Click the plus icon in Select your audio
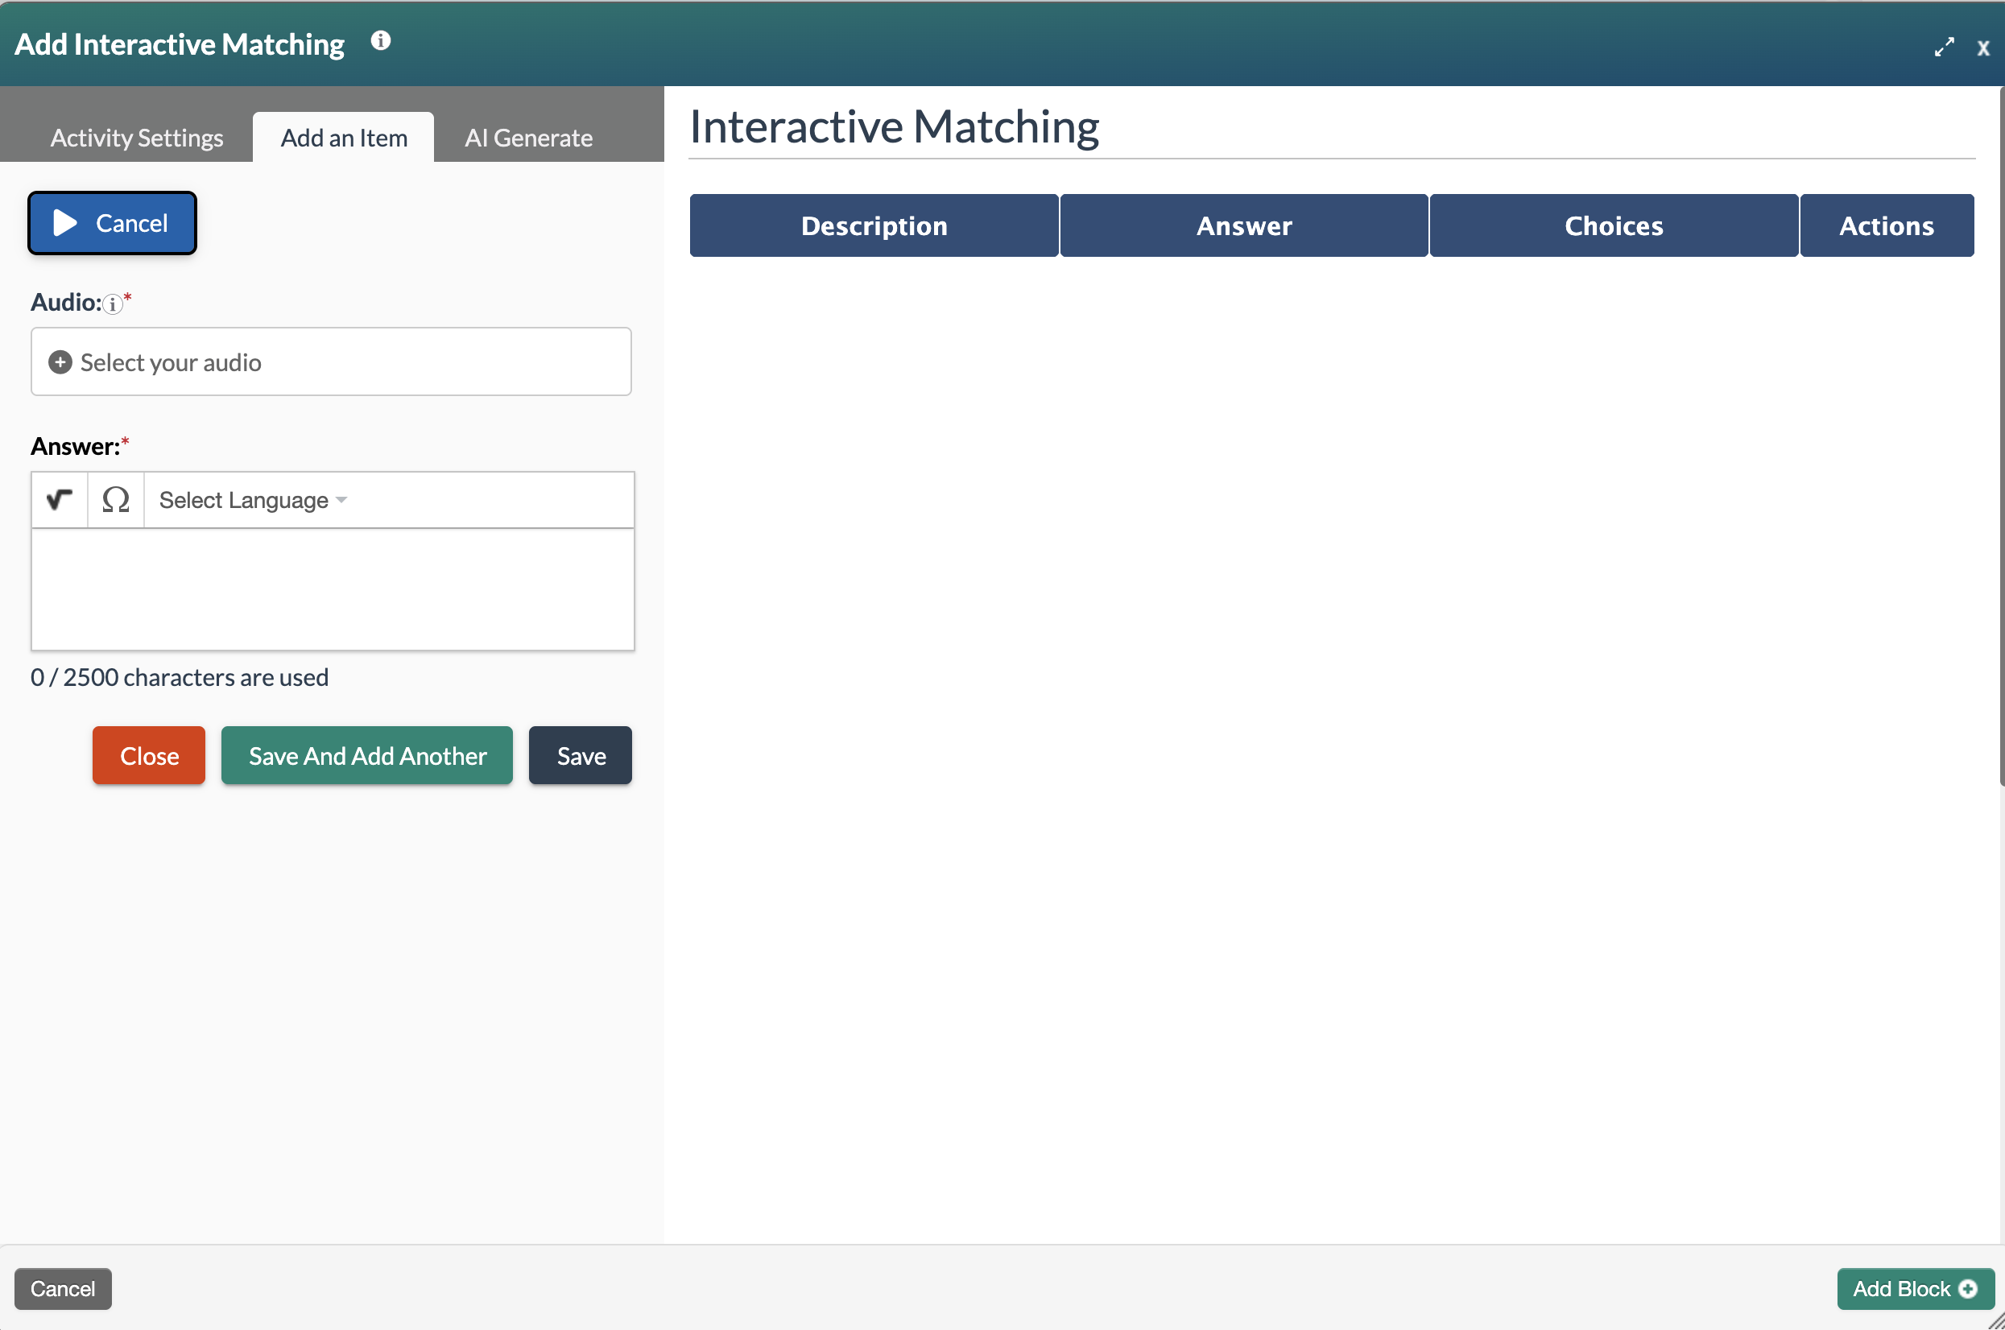This screenshot has height=1330, width=2005. (59, 362)
